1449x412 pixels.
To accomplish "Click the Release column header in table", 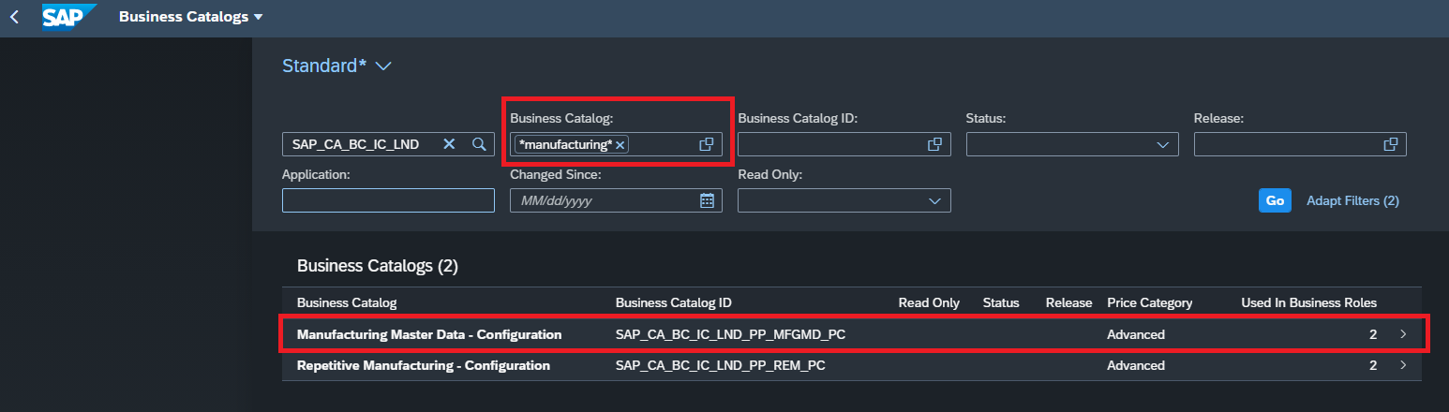I will point(1069,302).
